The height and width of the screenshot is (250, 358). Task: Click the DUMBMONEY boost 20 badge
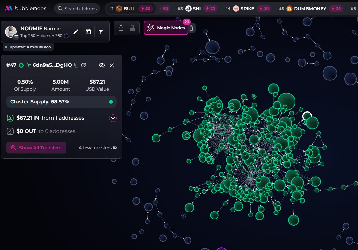pos(336,8)
